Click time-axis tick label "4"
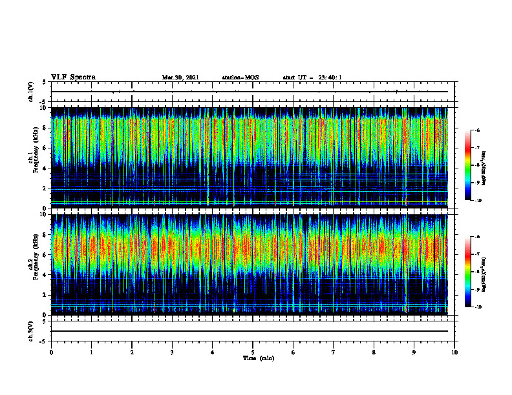The width and height of the screenshot is (512, 395). pyautogui.click(x=213, y=352)
